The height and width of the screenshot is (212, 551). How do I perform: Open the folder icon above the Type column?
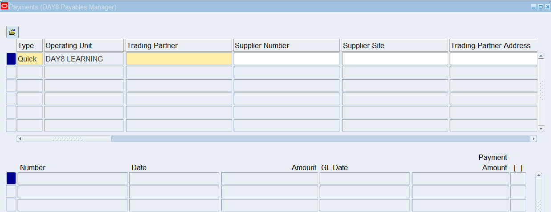tap(12, 32)
